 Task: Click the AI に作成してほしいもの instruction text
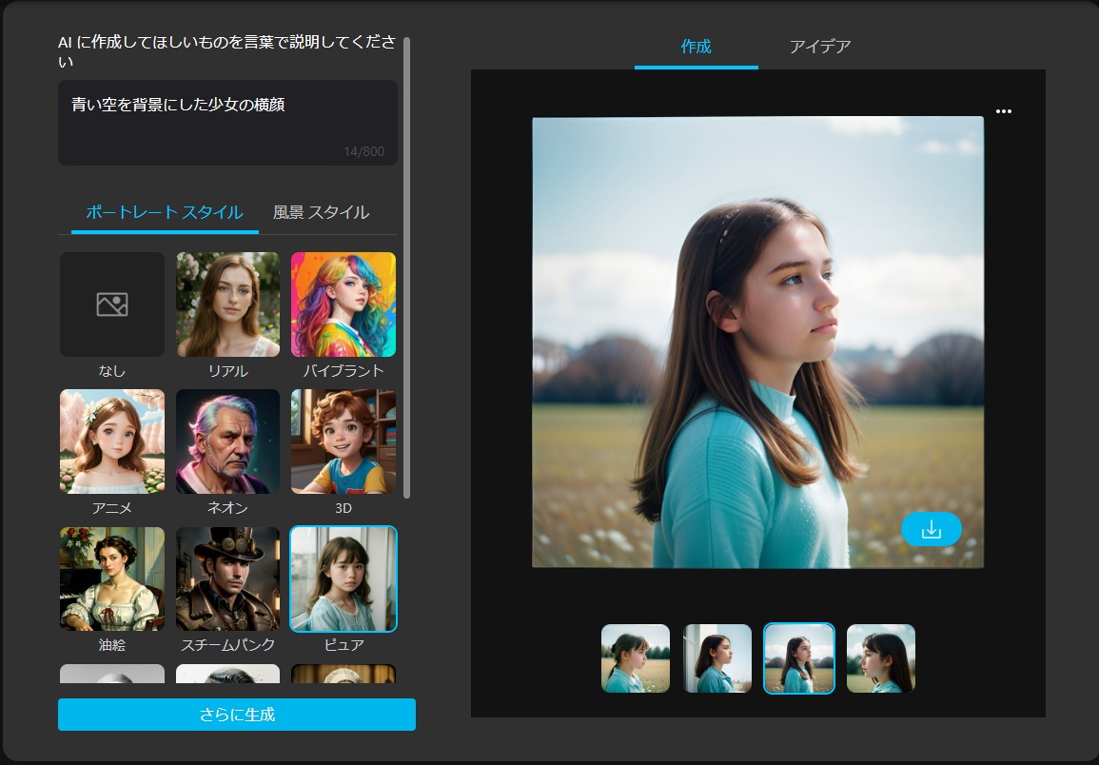coord(226,52)
